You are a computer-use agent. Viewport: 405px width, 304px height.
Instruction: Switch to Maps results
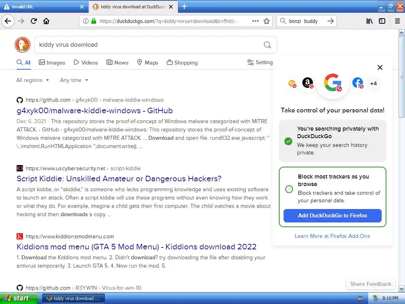pos(148,63)
